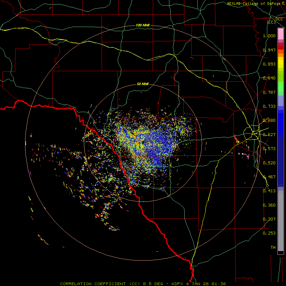Click the TH threshold label on legend
Screen dimensions: 286x286
(x=273, y=248)
